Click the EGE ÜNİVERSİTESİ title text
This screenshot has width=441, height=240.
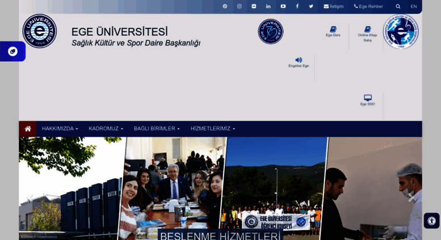point(120,32)
